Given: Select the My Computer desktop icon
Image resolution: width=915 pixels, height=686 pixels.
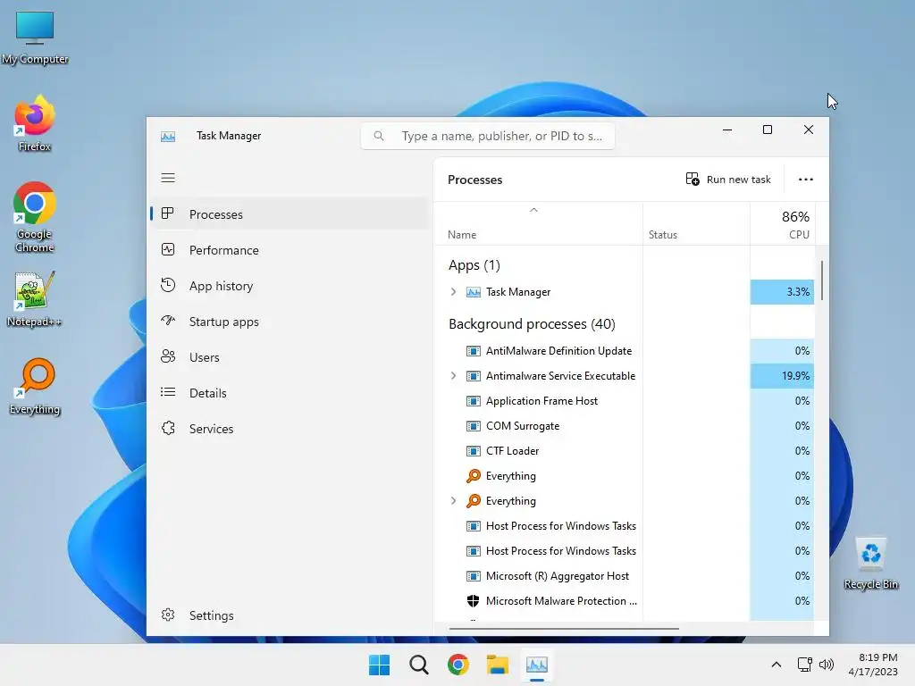Looking at the screenshot, I should click(x=35, y=38).
